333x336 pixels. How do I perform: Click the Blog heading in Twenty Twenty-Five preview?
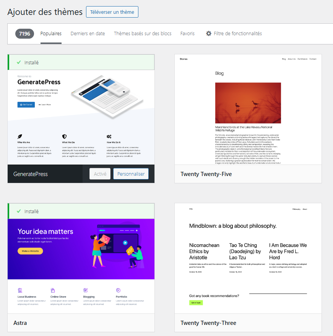click(219, 73)
